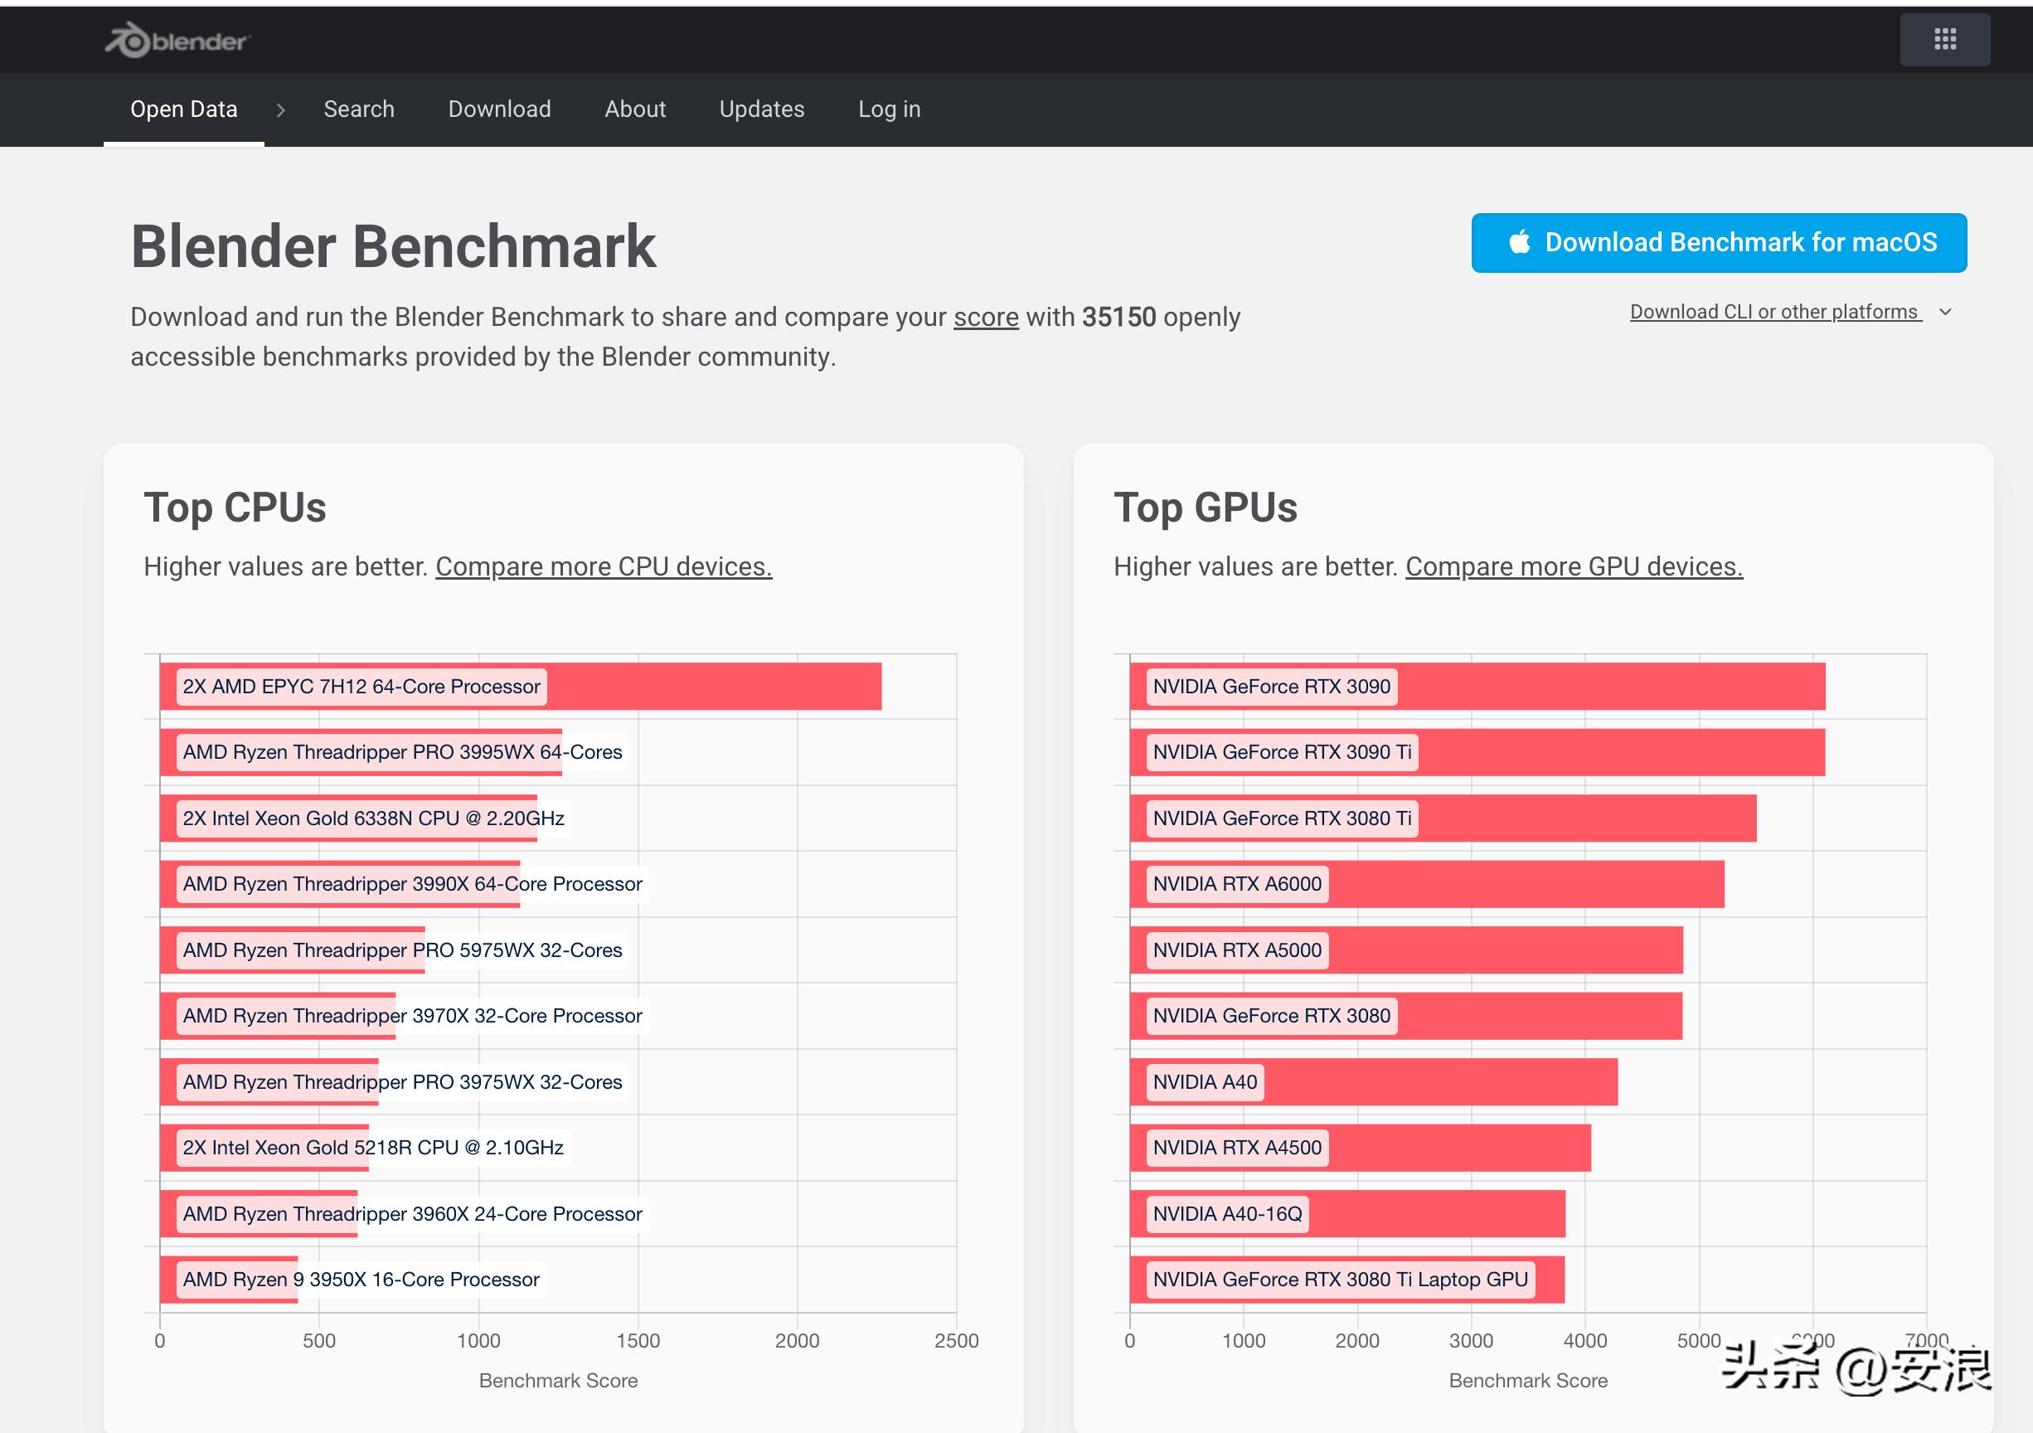
Task: Click Threadripper 3960X 24-Core Processor bar
Action: pos(259,1213)
